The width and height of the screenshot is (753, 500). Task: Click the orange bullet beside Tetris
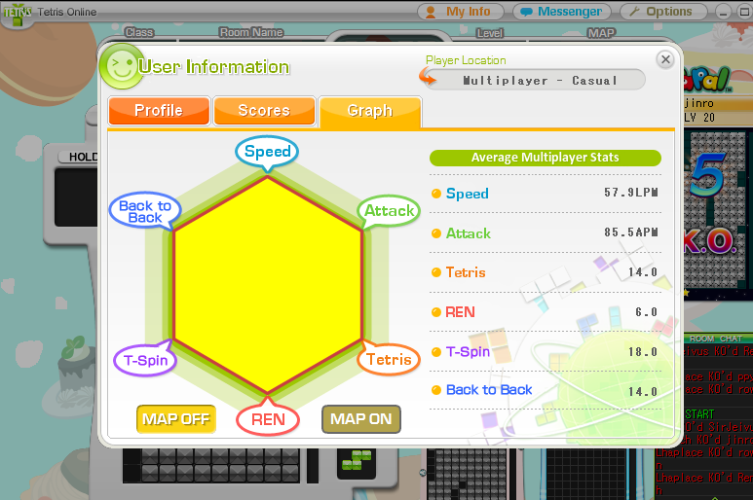coord(436,272)
